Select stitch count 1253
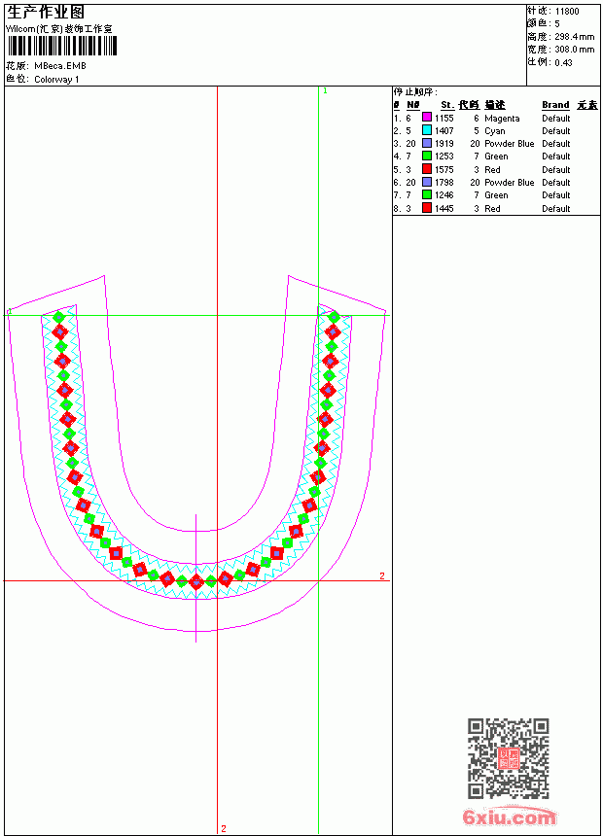 [x=443, y=157]
